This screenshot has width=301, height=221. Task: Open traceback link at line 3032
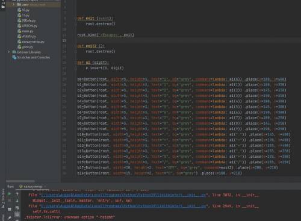(123, 195)
